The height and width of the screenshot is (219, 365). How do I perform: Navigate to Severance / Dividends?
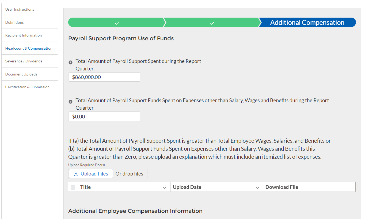point(24,61)
